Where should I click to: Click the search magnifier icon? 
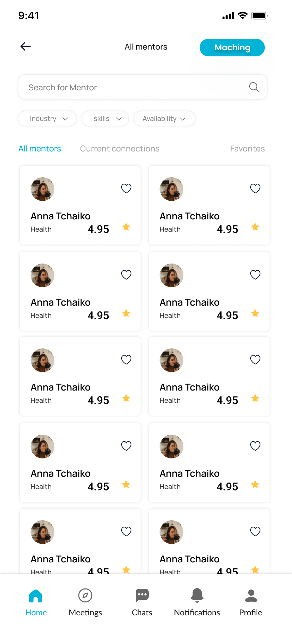click(x=254, y=87)
